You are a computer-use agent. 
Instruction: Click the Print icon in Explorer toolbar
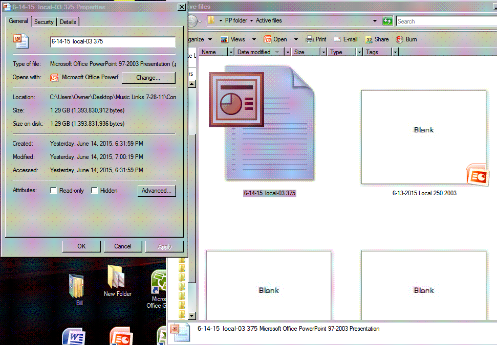(x=309, y=39)
